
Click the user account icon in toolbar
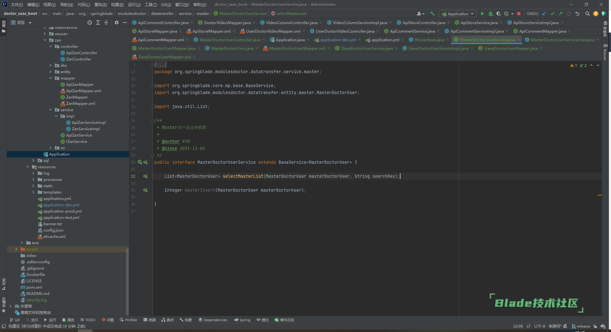pos(421,14)
